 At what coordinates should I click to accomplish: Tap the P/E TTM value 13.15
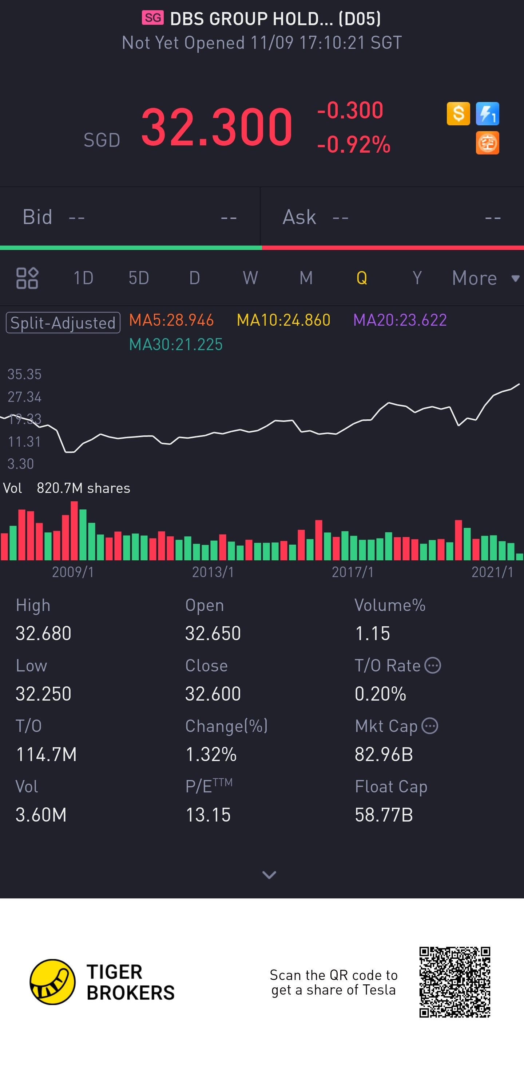click(x=208, y=814)
